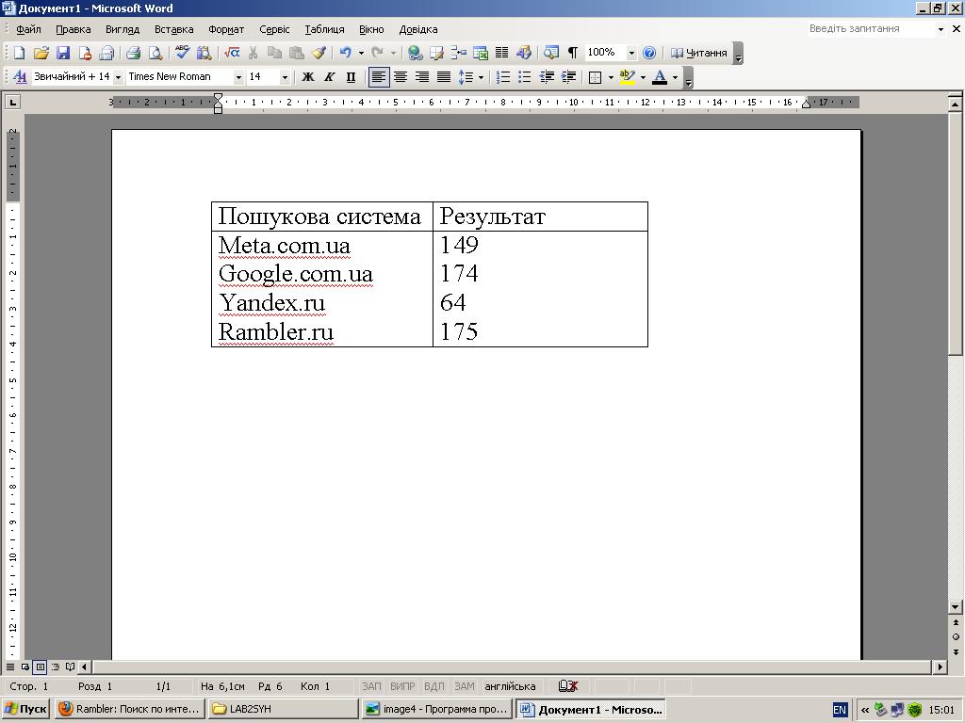Expand the Undo history arrow
The image size is (965, 723).
[x=361, y=53]
